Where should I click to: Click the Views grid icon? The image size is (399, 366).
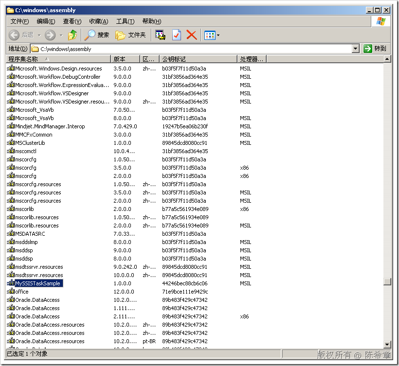pyautogui.click(x=210, y=35)
